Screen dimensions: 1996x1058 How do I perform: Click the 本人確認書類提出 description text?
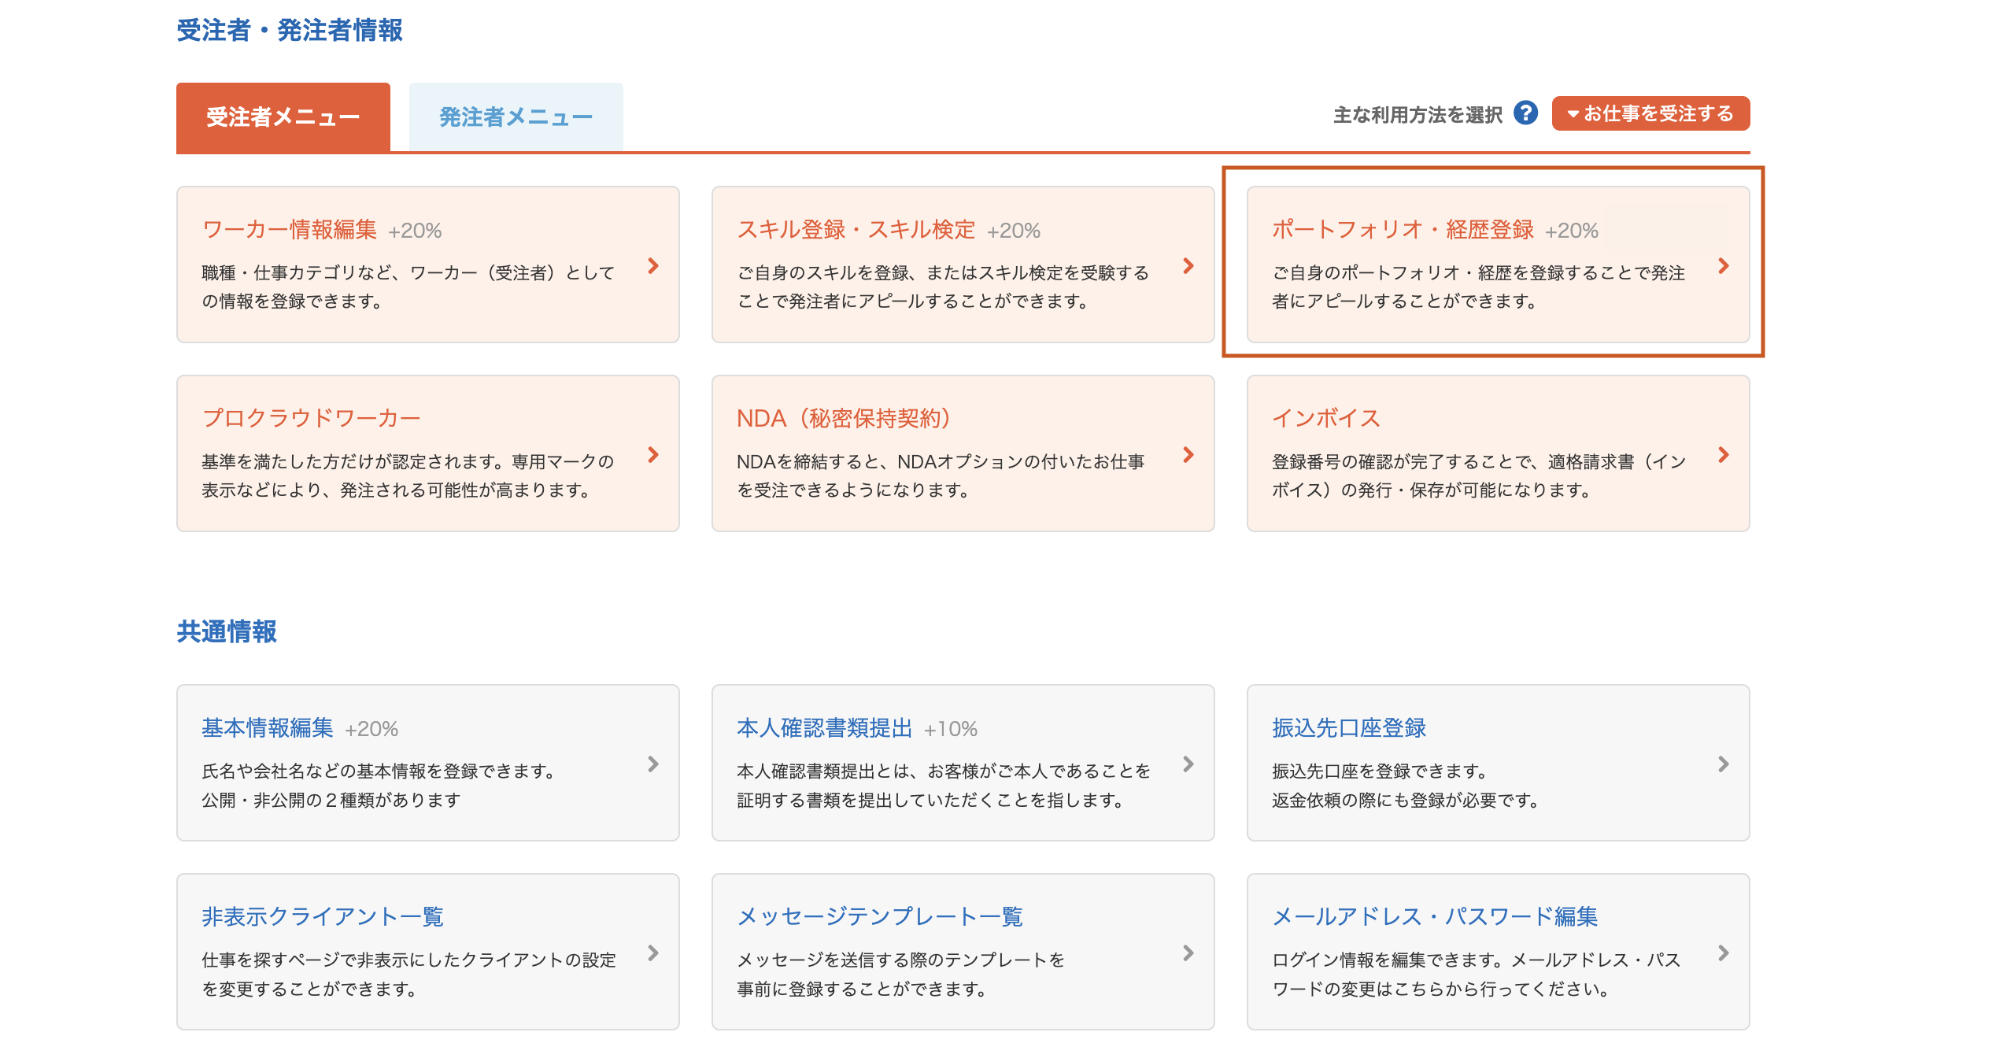944,786
